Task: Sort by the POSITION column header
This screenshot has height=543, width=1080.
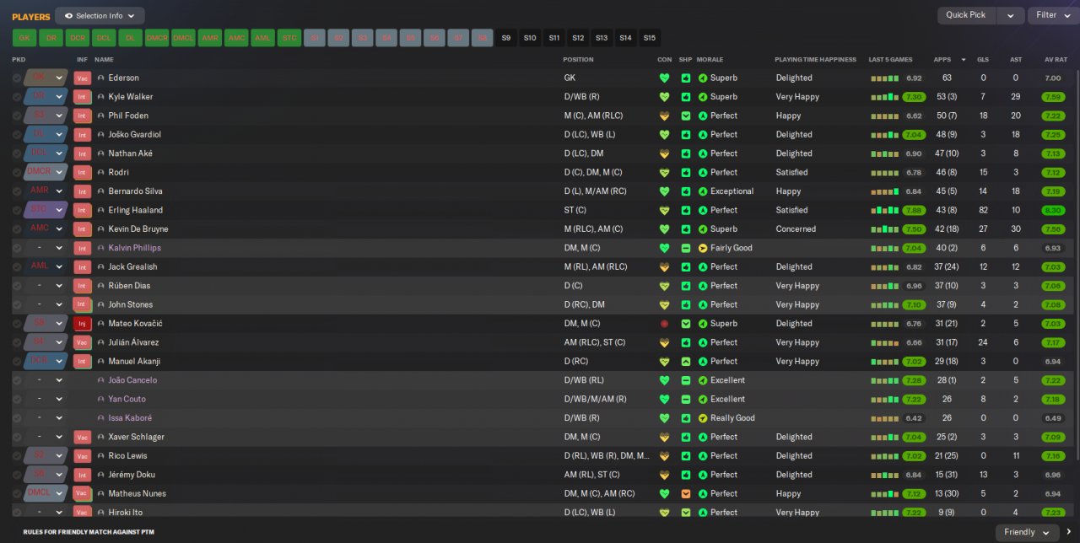Action: tap(578, 60)
